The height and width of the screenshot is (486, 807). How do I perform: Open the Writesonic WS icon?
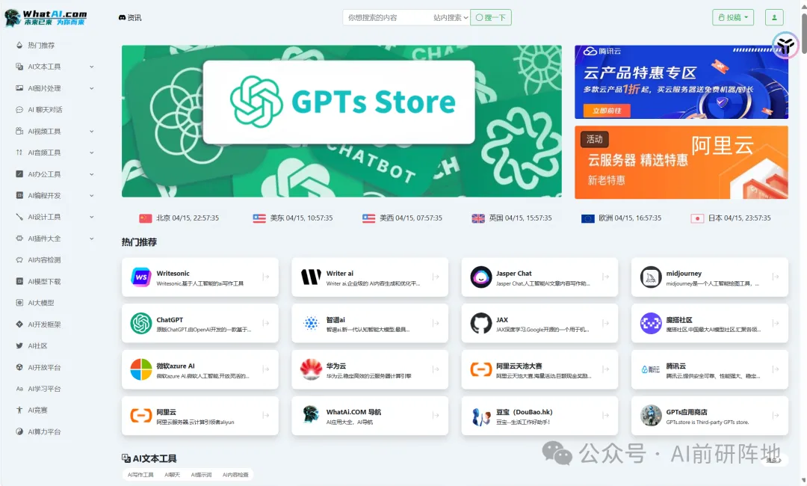coord(141,277)
